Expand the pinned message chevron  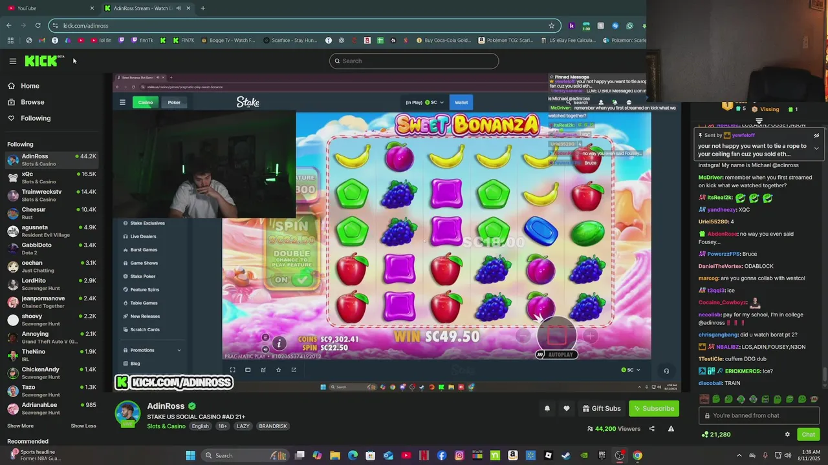[816, 148]
